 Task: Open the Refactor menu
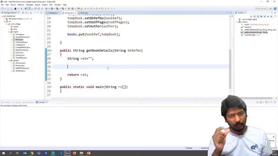[x=21, y=5]
